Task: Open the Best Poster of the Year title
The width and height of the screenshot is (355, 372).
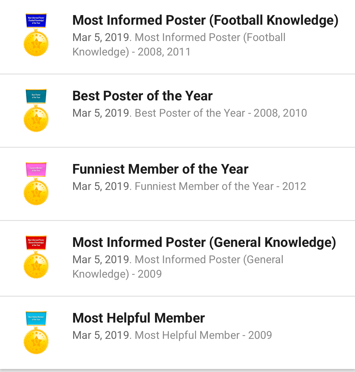Action: pos(142,96)
